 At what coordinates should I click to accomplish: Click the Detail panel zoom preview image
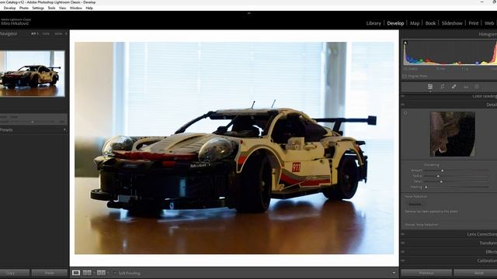coord(452,134)
